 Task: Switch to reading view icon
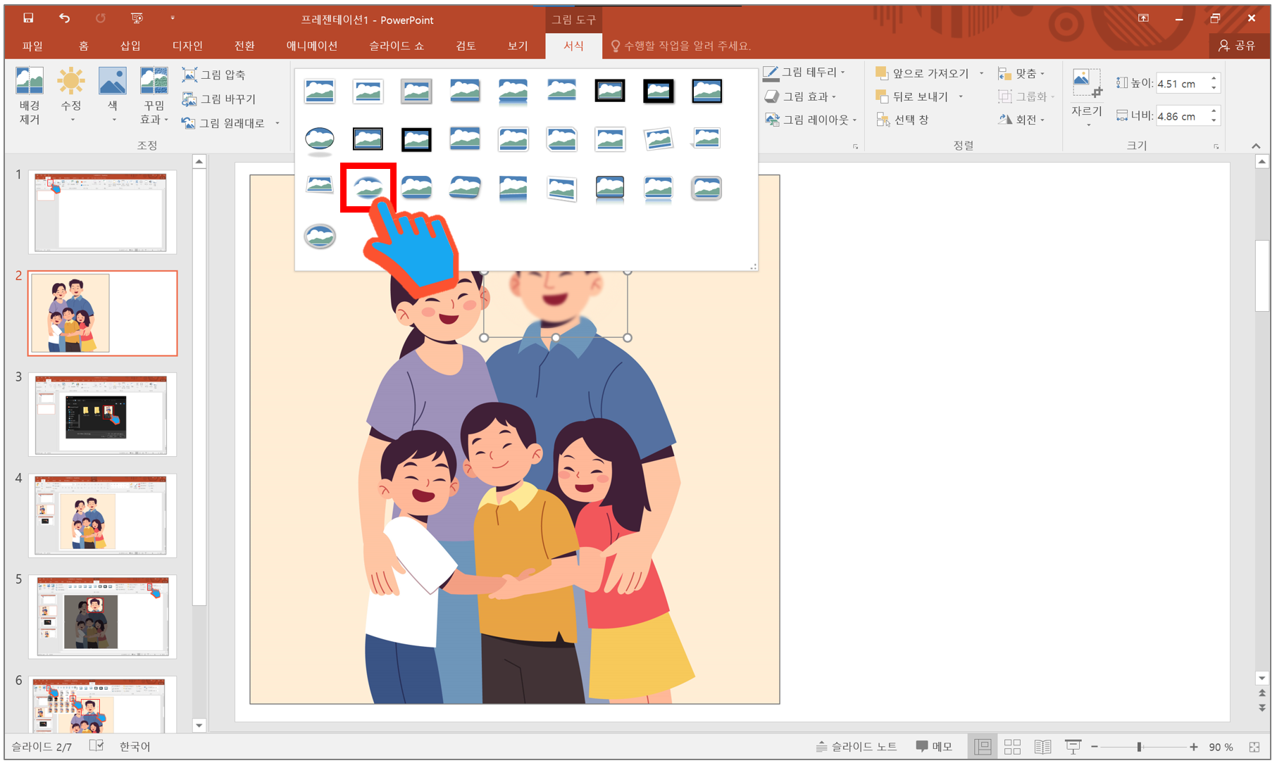1042,746
